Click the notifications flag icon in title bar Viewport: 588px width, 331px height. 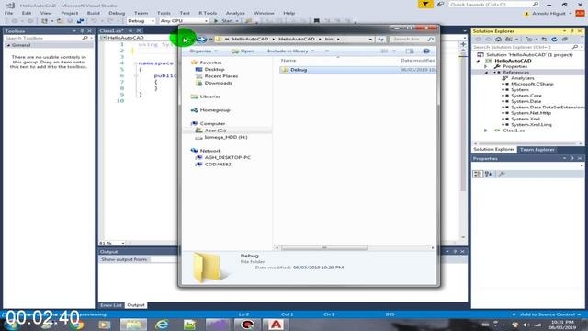(x=425, y=5)
